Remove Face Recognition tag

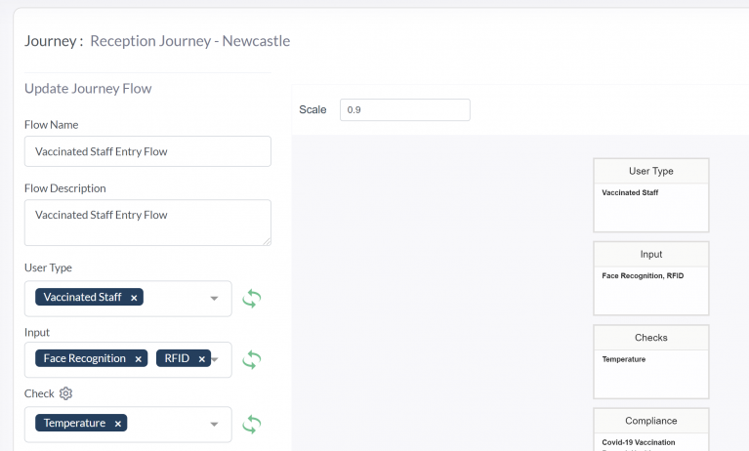(x=139, y=359)
